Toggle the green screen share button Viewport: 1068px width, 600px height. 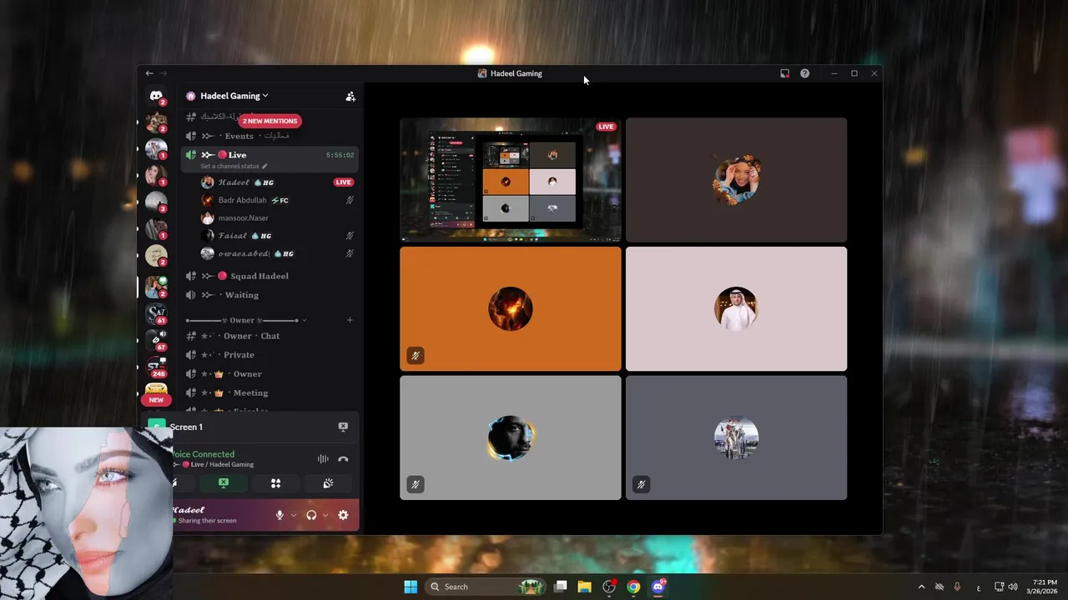pos(224,483)
